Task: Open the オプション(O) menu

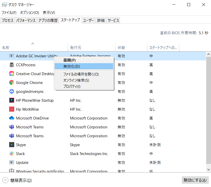Action: [29, 13]
